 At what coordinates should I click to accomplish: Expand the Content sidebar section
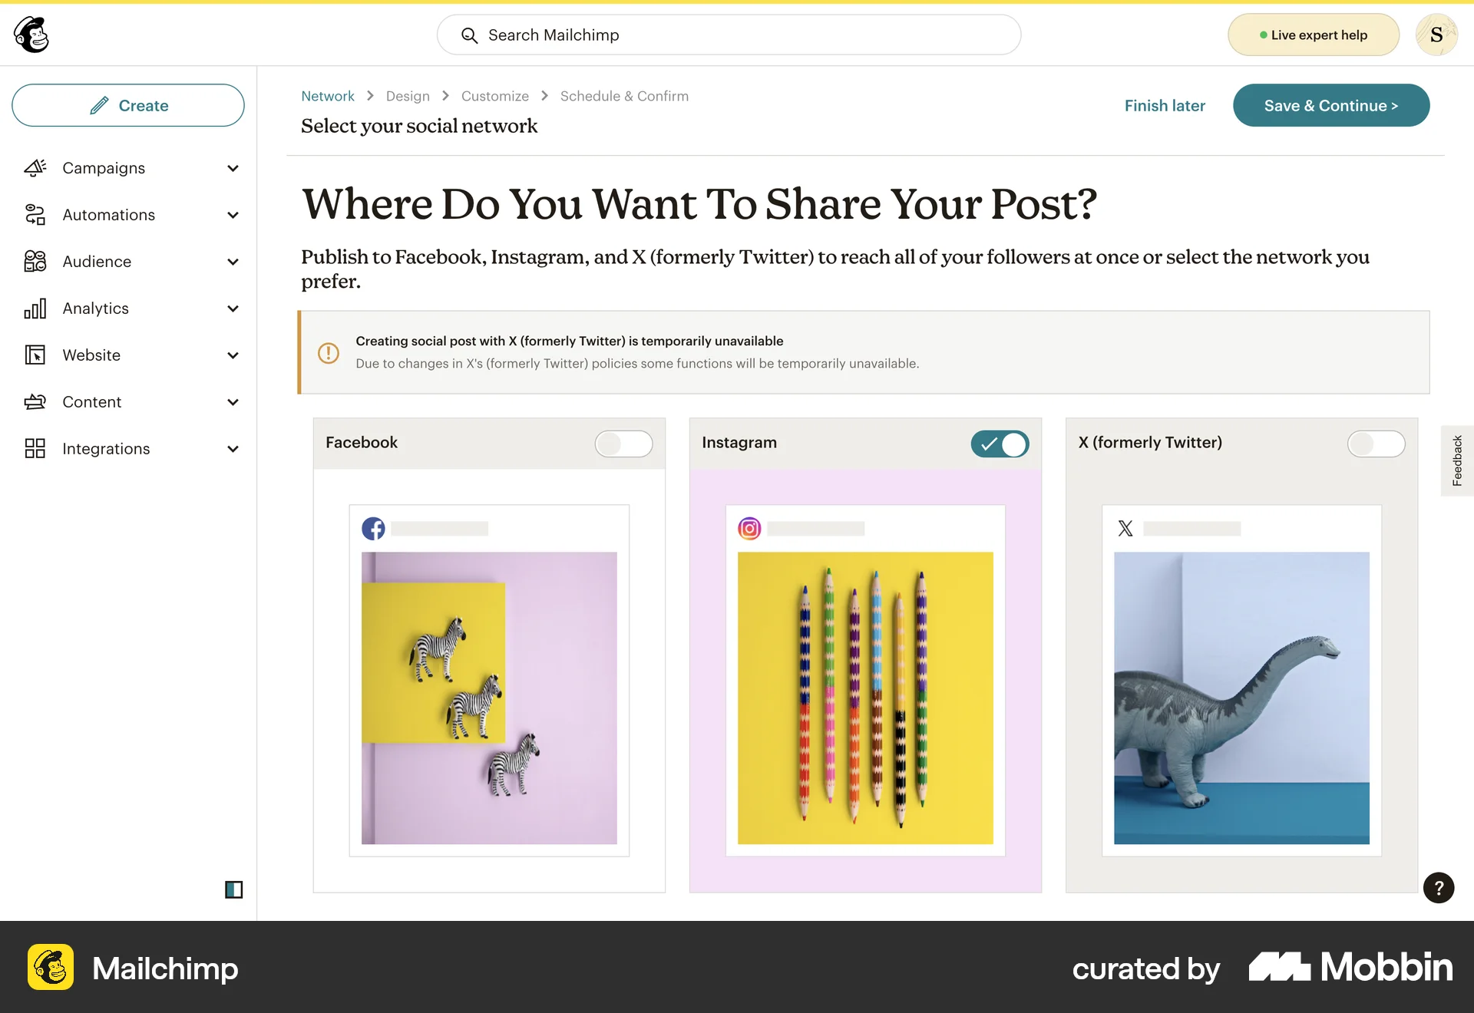click(233, 401)
